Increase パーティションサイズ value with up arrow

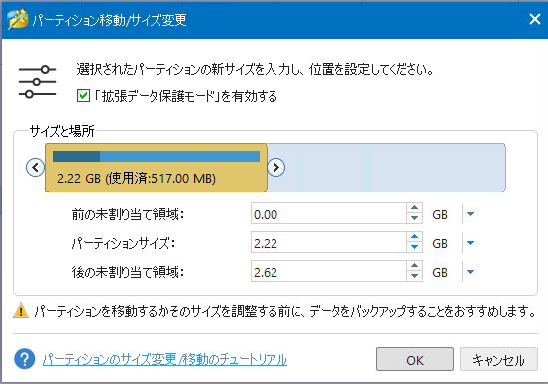point(415,237)
